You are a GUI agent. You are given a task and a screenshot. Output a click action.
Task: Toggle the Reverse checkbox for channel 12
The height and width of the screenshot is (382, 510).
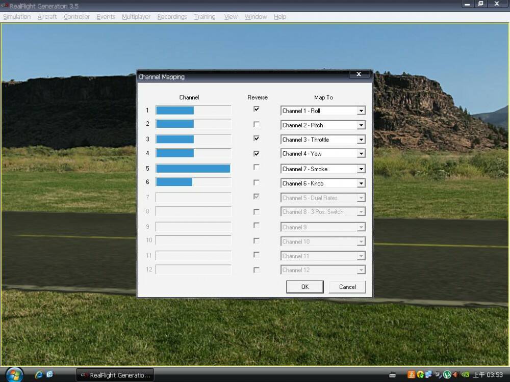(257, 270)
